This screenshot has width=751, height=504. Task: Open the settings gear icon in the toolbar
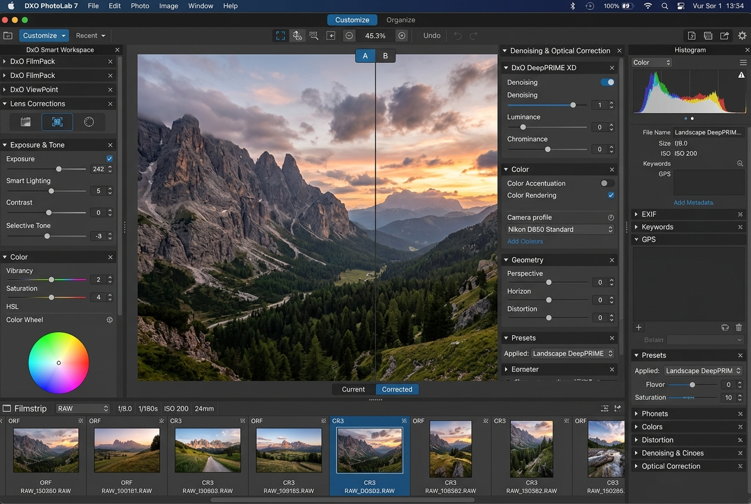[742, 36]
